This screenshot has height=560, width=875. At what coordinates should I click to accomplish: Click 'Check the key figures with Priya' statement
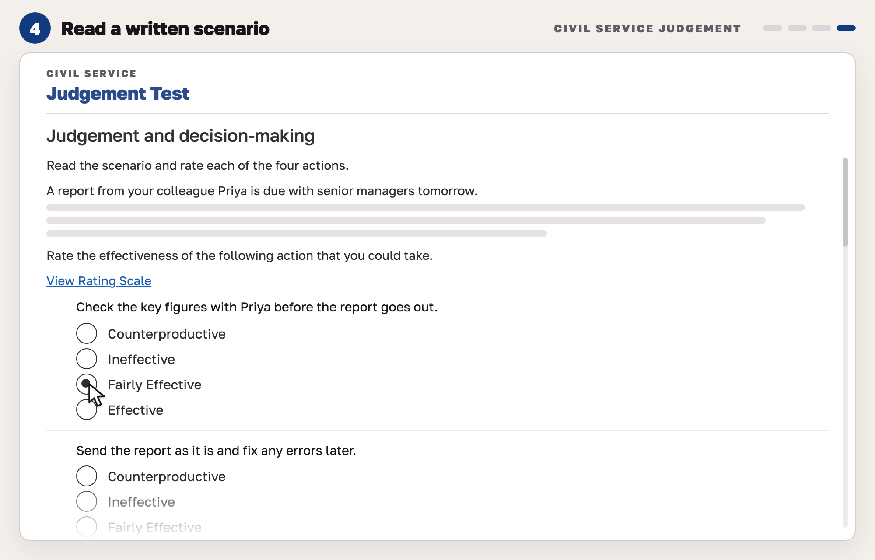(x=257, y=307)
